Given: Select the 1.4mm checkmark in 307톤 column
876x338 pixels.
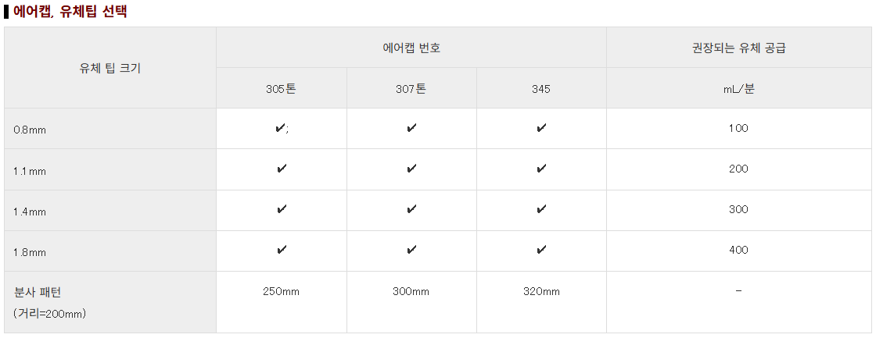Looking at the screenshot, I should pos(411,210).
